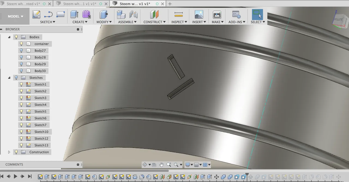
Task: Click the Grid and Snaps icon
Action: click(x=196, y=165)
